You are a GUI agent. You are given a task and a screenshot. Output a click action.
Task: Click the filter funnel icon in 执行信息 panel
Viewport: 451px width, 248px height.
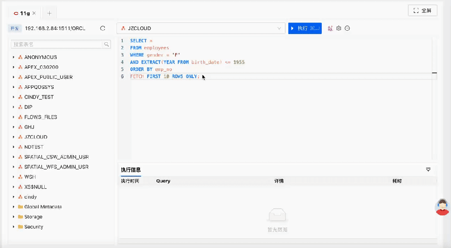click(428, 170)
